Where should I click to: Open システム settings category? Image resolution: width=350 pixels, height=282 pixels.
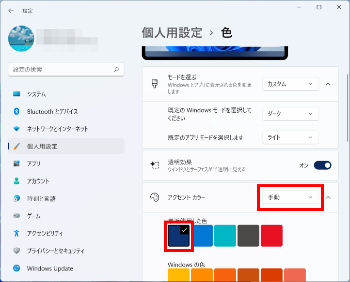point(66,94)
